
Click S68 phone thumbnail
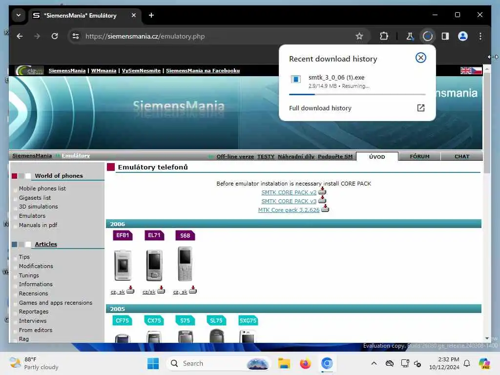click(185, 264)
